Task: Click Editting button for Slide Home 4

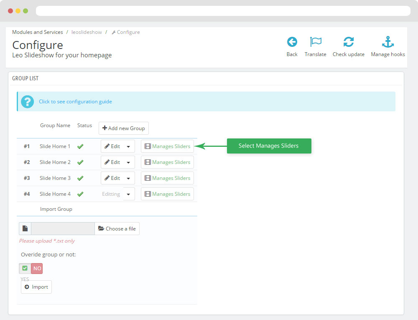Action: [x=112, y=194]
